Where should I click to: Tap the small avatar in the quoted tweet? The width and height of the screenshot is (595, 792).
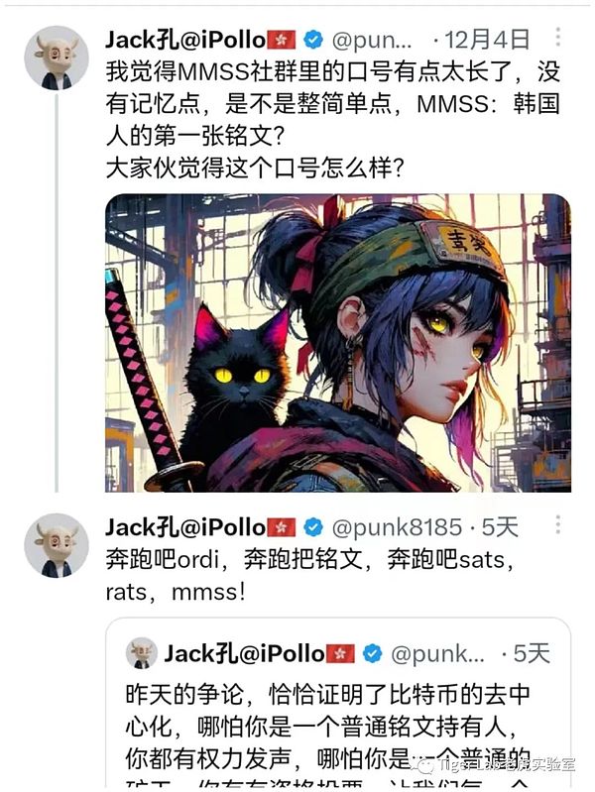[141, 652]
